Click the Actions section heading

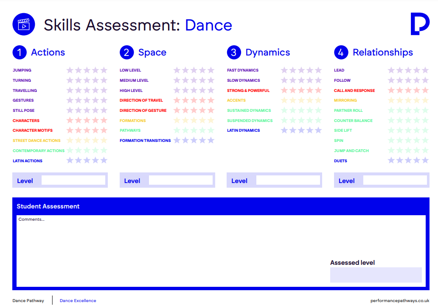(x=48, y=53)
